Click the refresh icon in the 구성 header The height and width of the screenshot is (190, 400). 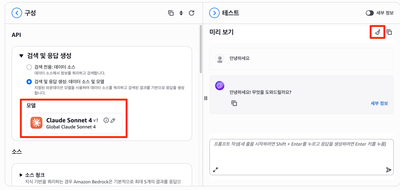click(x=192, y=13)
